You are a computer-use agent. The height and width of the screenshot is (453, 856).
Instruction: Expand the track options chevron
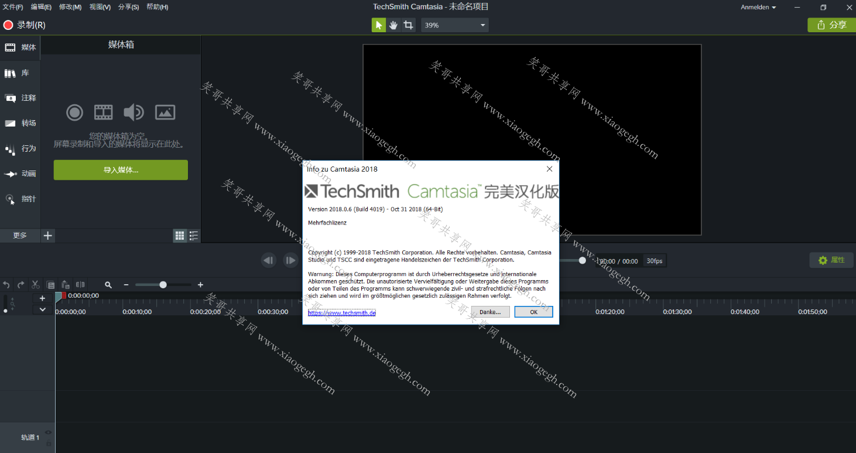pos(42,309)
